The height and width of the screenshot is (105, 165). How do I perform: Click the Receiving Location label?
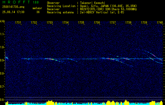coord(61,6)
